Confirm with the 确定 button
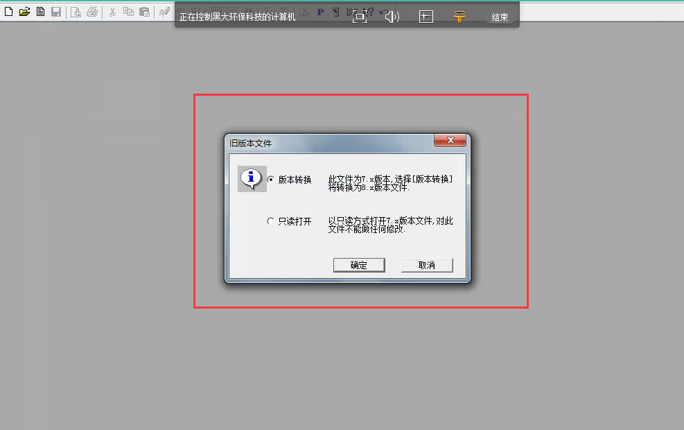 359,265
